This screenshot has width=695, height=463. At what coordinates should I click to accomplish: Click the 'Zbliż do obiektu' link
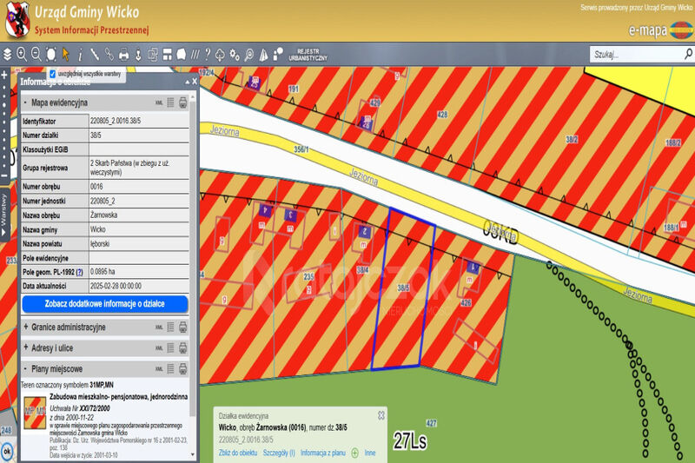[x=235, y=453]
